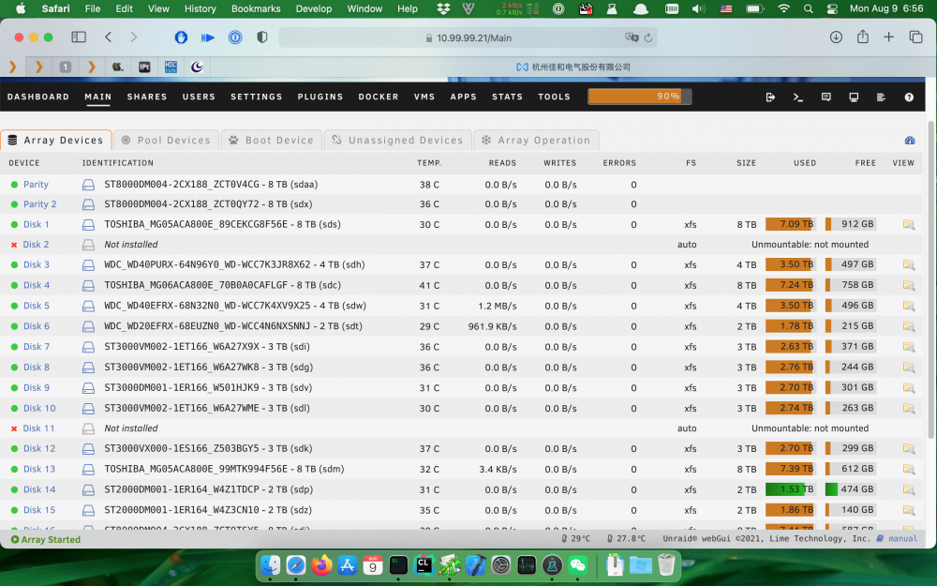
Task: Click the 90% array usage bar
Action: tap(639, 97)
